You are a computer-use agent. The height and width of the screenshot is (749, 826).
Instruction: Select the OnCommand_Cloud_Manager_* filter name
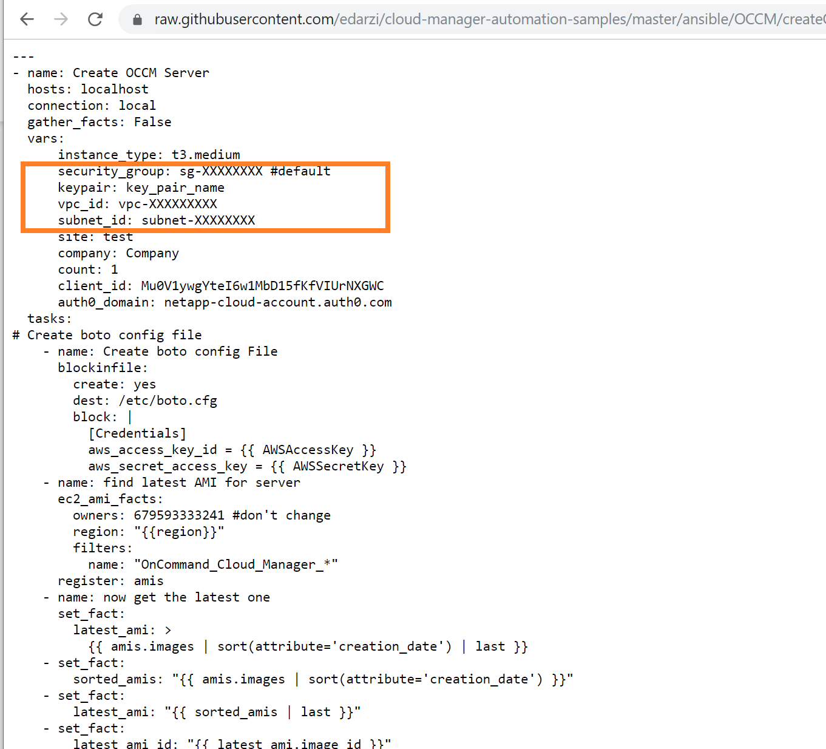(235, 564)
